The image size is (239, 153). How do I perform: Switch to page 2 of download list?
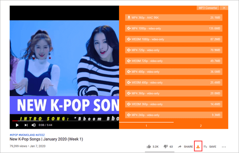coord(201,126)
